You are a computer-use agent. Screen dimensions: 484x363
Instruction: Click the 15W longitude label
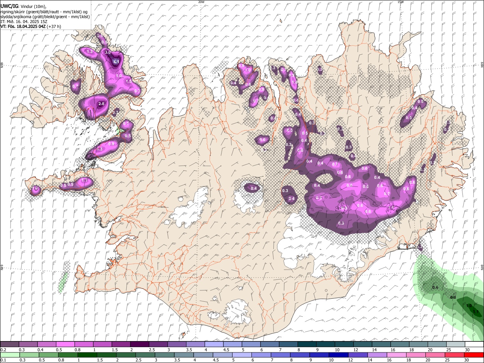[x=400, y=2]
